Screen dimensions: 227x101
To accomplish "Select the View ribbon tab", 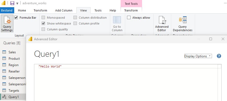I will (x=84, y=10).
